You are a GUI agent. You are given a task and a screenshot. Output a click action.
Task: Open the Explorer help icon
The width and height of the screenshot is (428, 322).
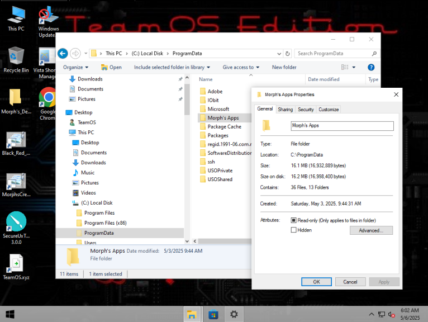[371, 67]
